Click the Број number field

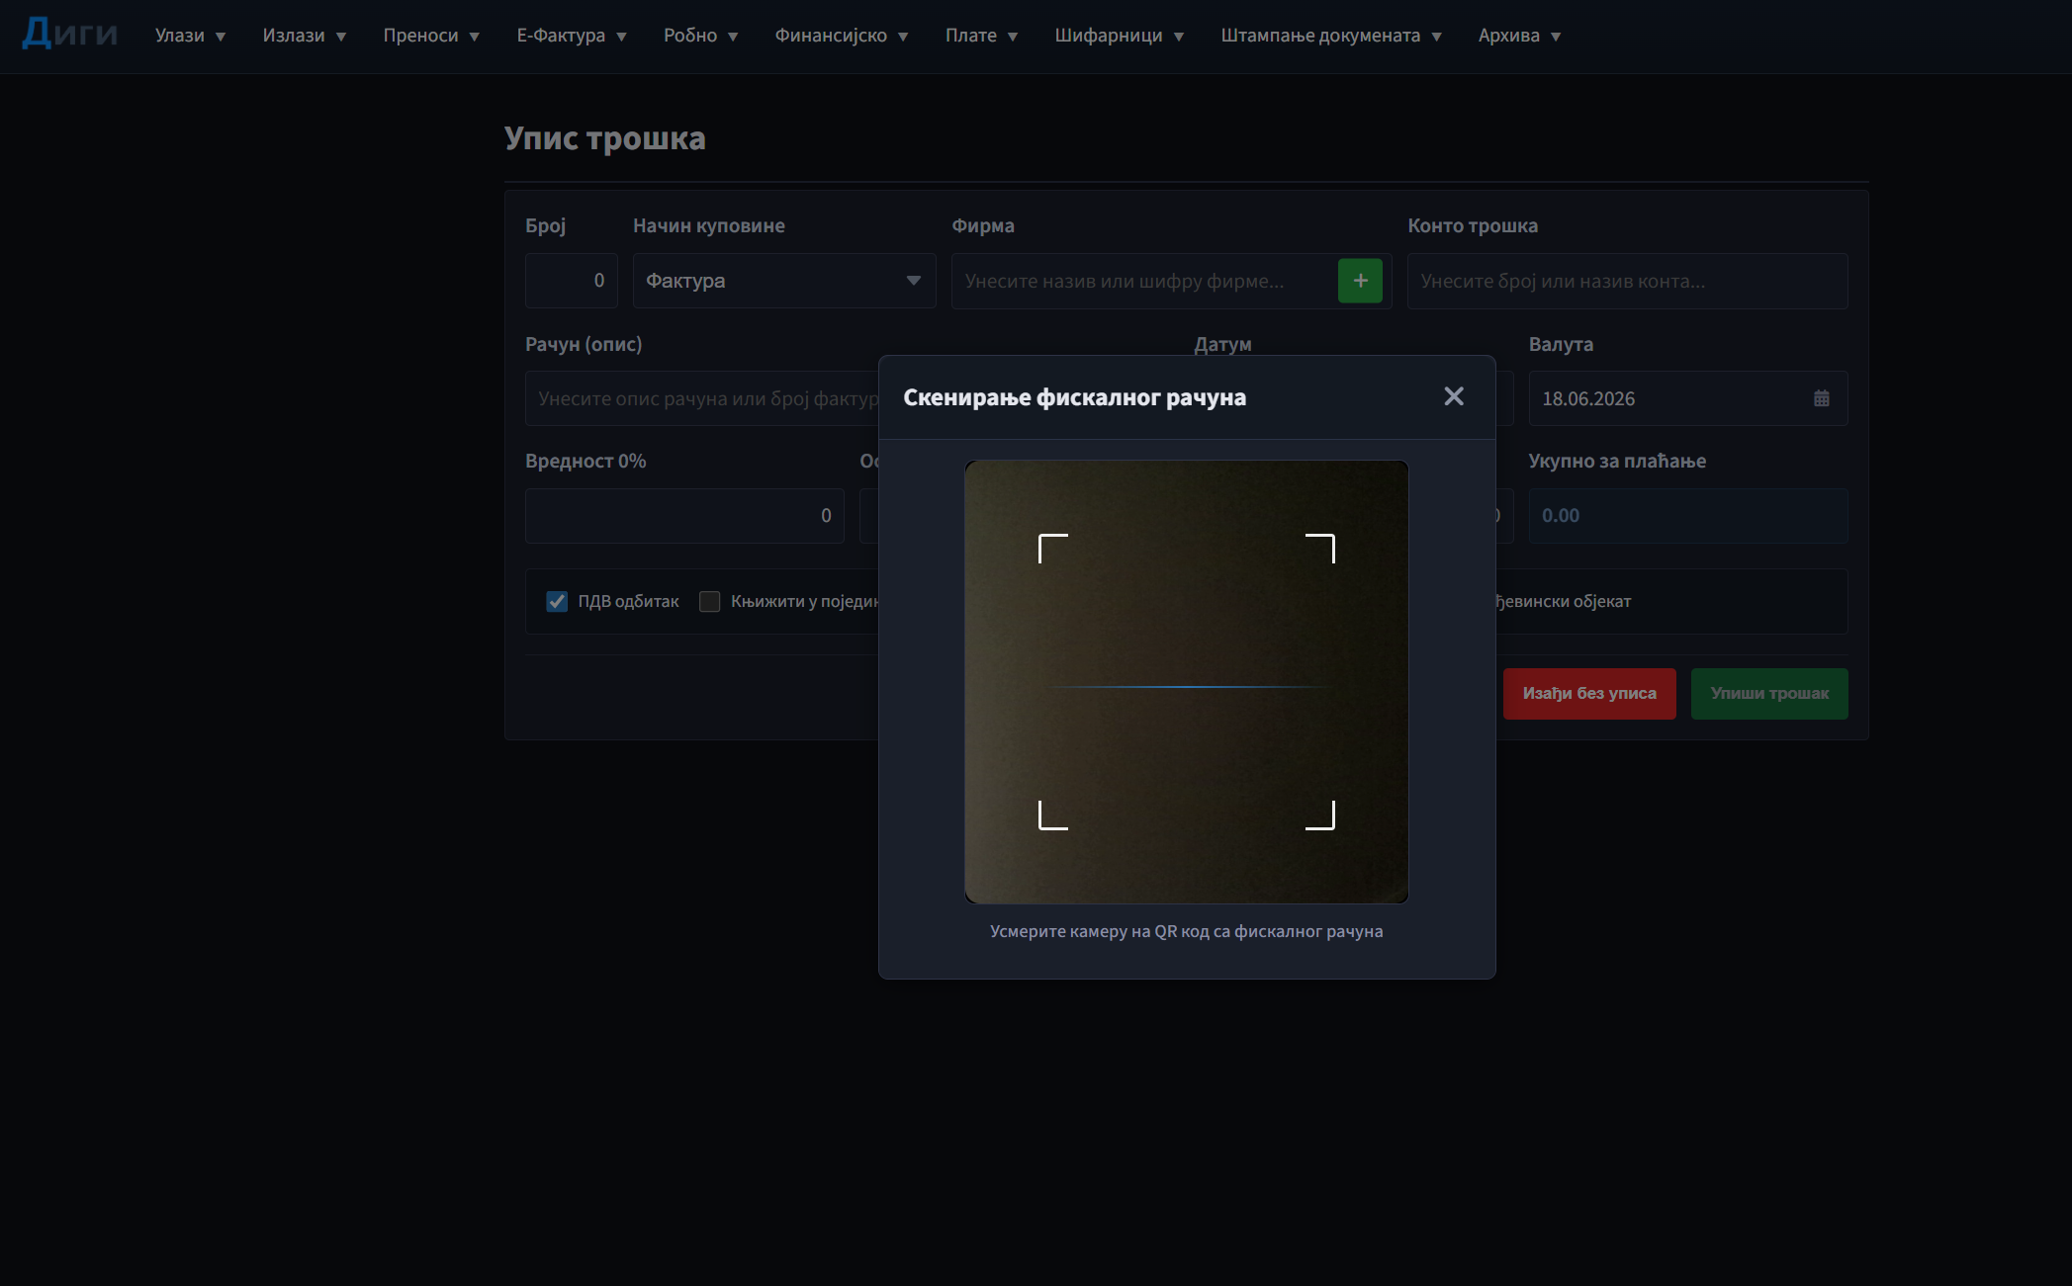pyautogui.click(x=572, y=281)
